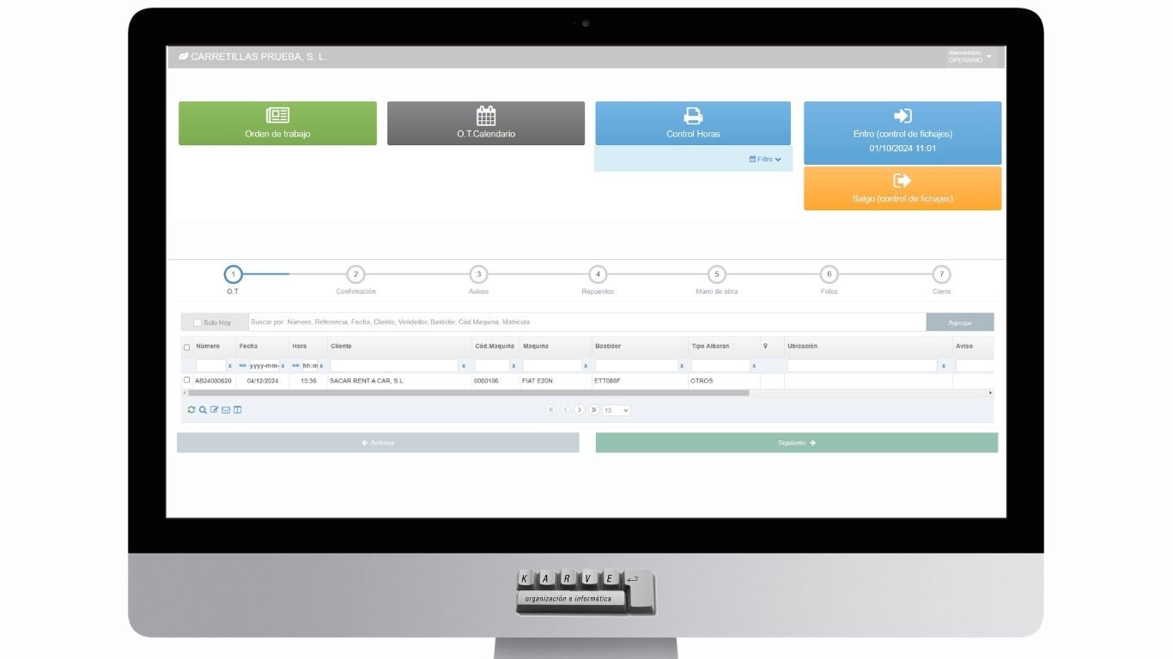Image resolution: width=1173 pixels, height=659 pixels.
Task: Open the page size dropdown showing 15
Action: (x=616, y=410)
